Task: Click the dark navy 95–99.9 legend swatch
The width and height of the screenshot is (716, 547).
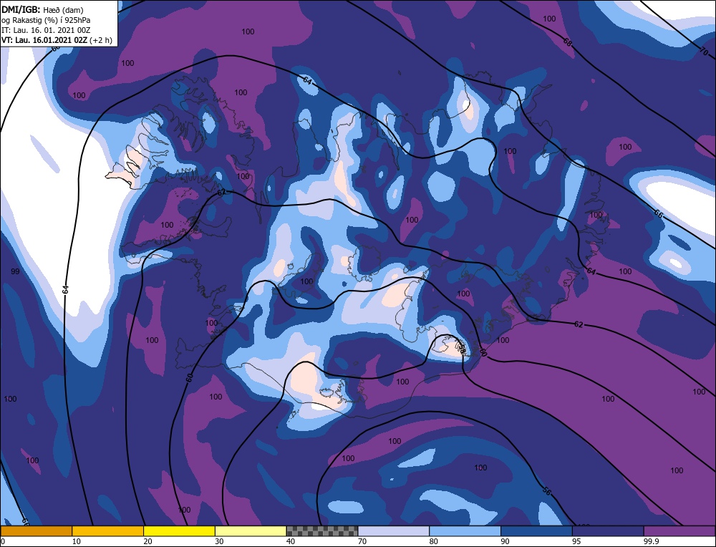Action: 608,531
